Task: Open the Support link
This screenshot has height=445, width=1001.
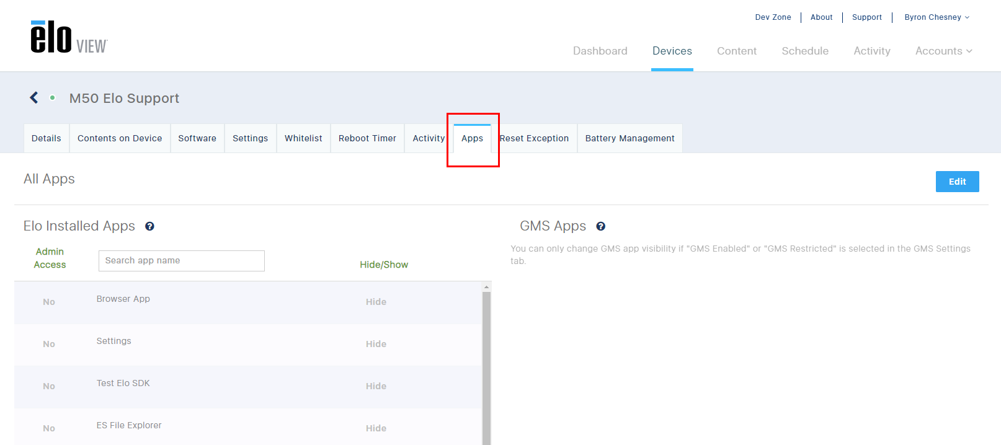Action: point(866,17)
